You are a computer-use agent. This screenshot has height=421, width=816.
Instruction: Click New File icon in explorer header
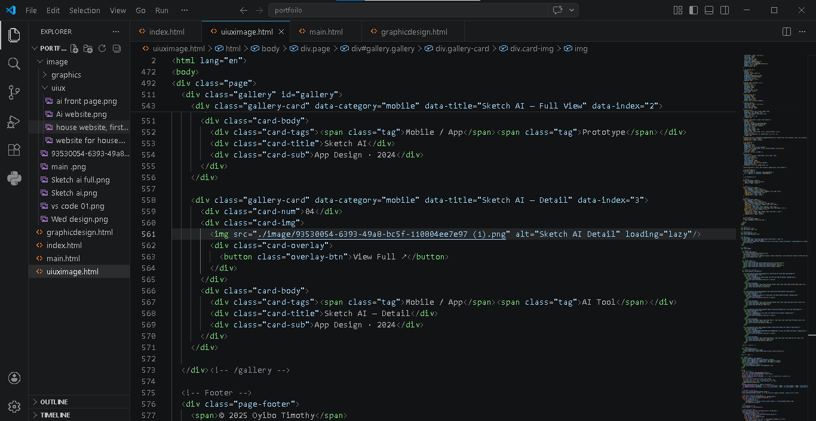[74, 48]
